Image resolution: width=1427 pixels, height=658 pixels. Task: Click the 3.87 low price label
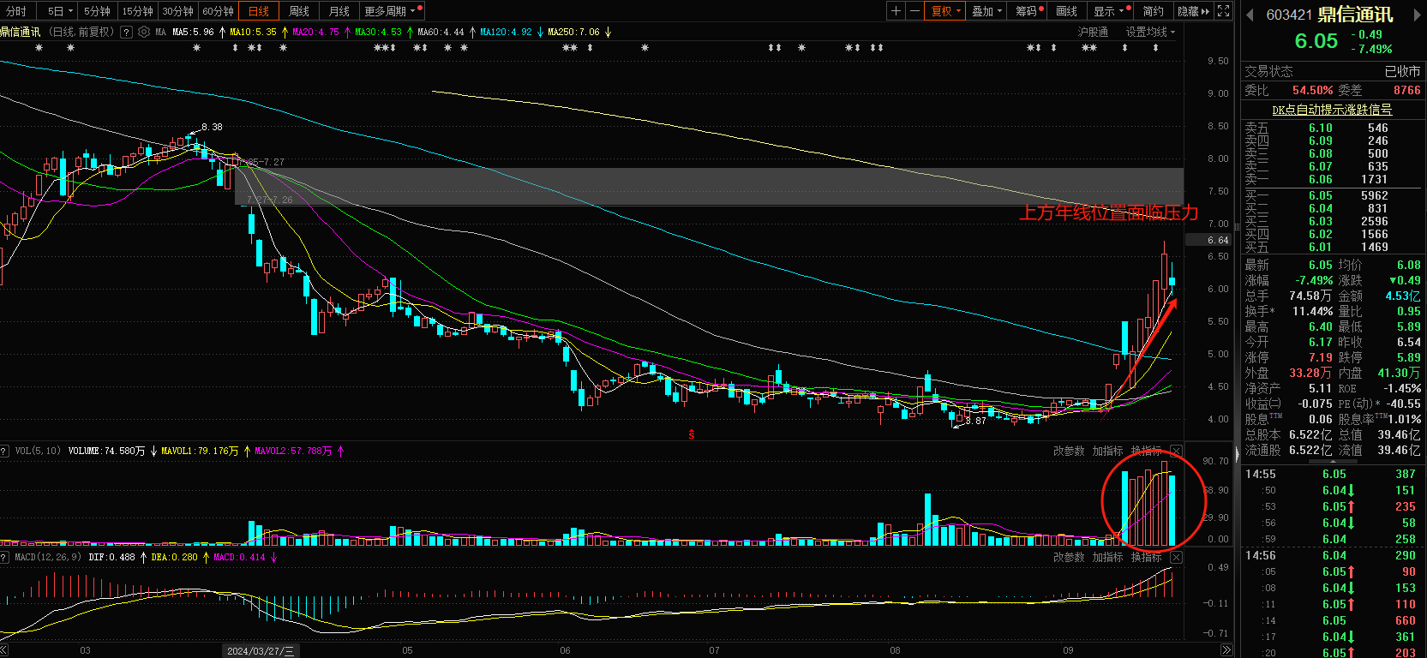(975, 421)
